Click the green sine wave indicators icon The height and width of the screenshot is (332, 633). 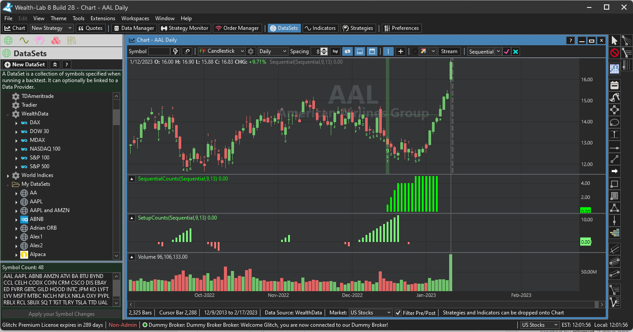[24, 40]
